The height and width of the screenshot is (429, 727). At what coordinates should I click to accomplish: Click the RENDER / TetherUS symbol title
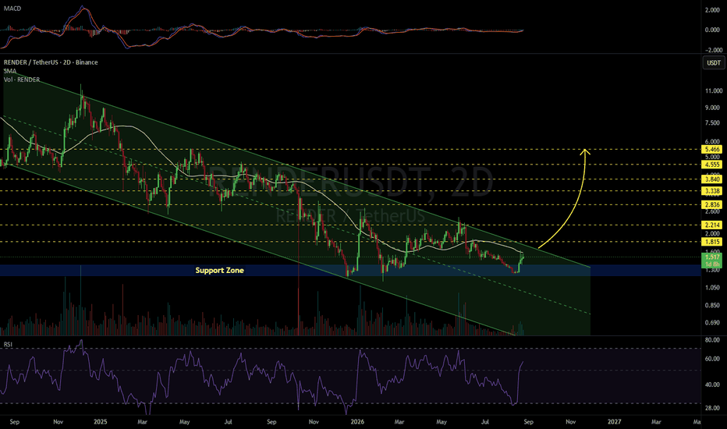coord(51,62)
